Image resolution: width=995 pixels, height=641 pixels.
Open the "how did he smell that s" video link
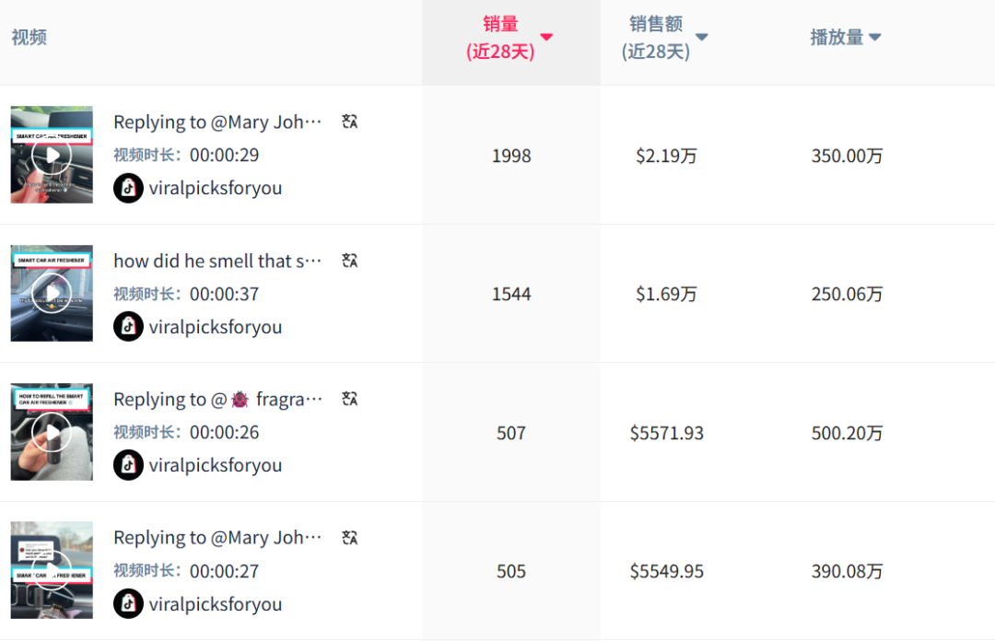(217, 260)
